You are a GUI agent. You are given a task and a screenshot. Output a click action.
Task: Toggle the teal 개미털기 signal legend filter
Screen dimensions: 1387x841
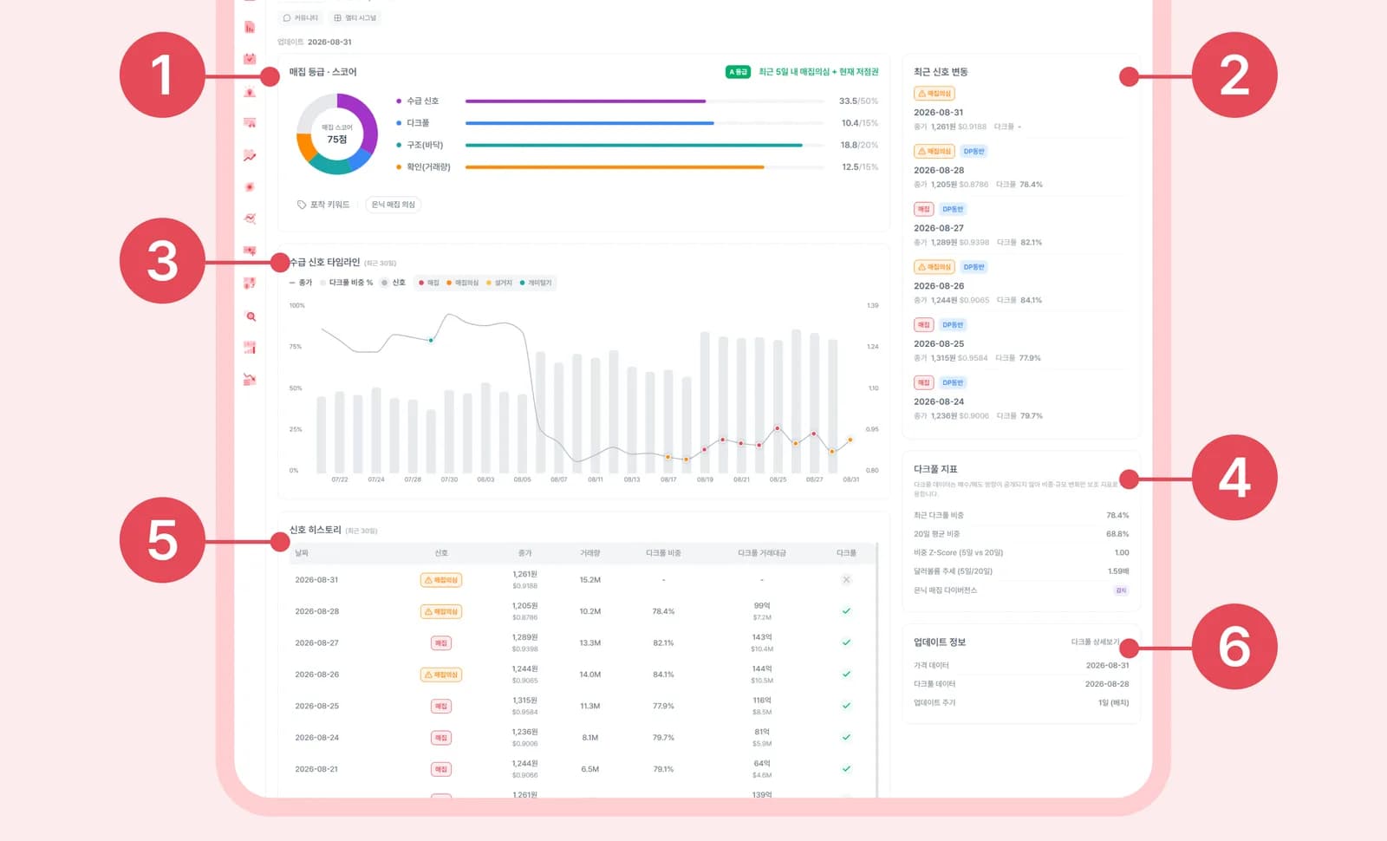click(x=536, y=283)
